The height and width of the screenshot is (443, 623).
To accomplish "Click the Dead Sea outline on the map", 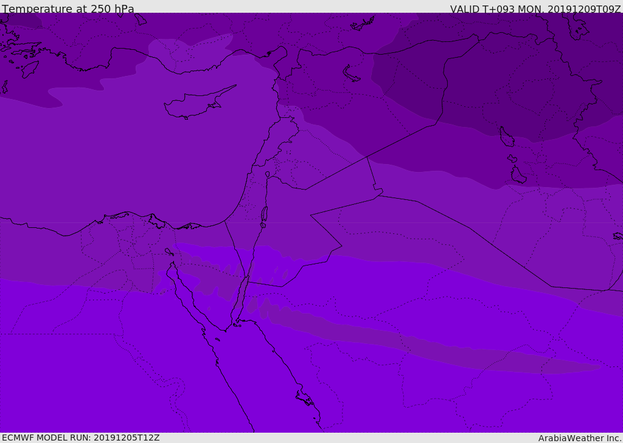I will [x=264, y=217].
